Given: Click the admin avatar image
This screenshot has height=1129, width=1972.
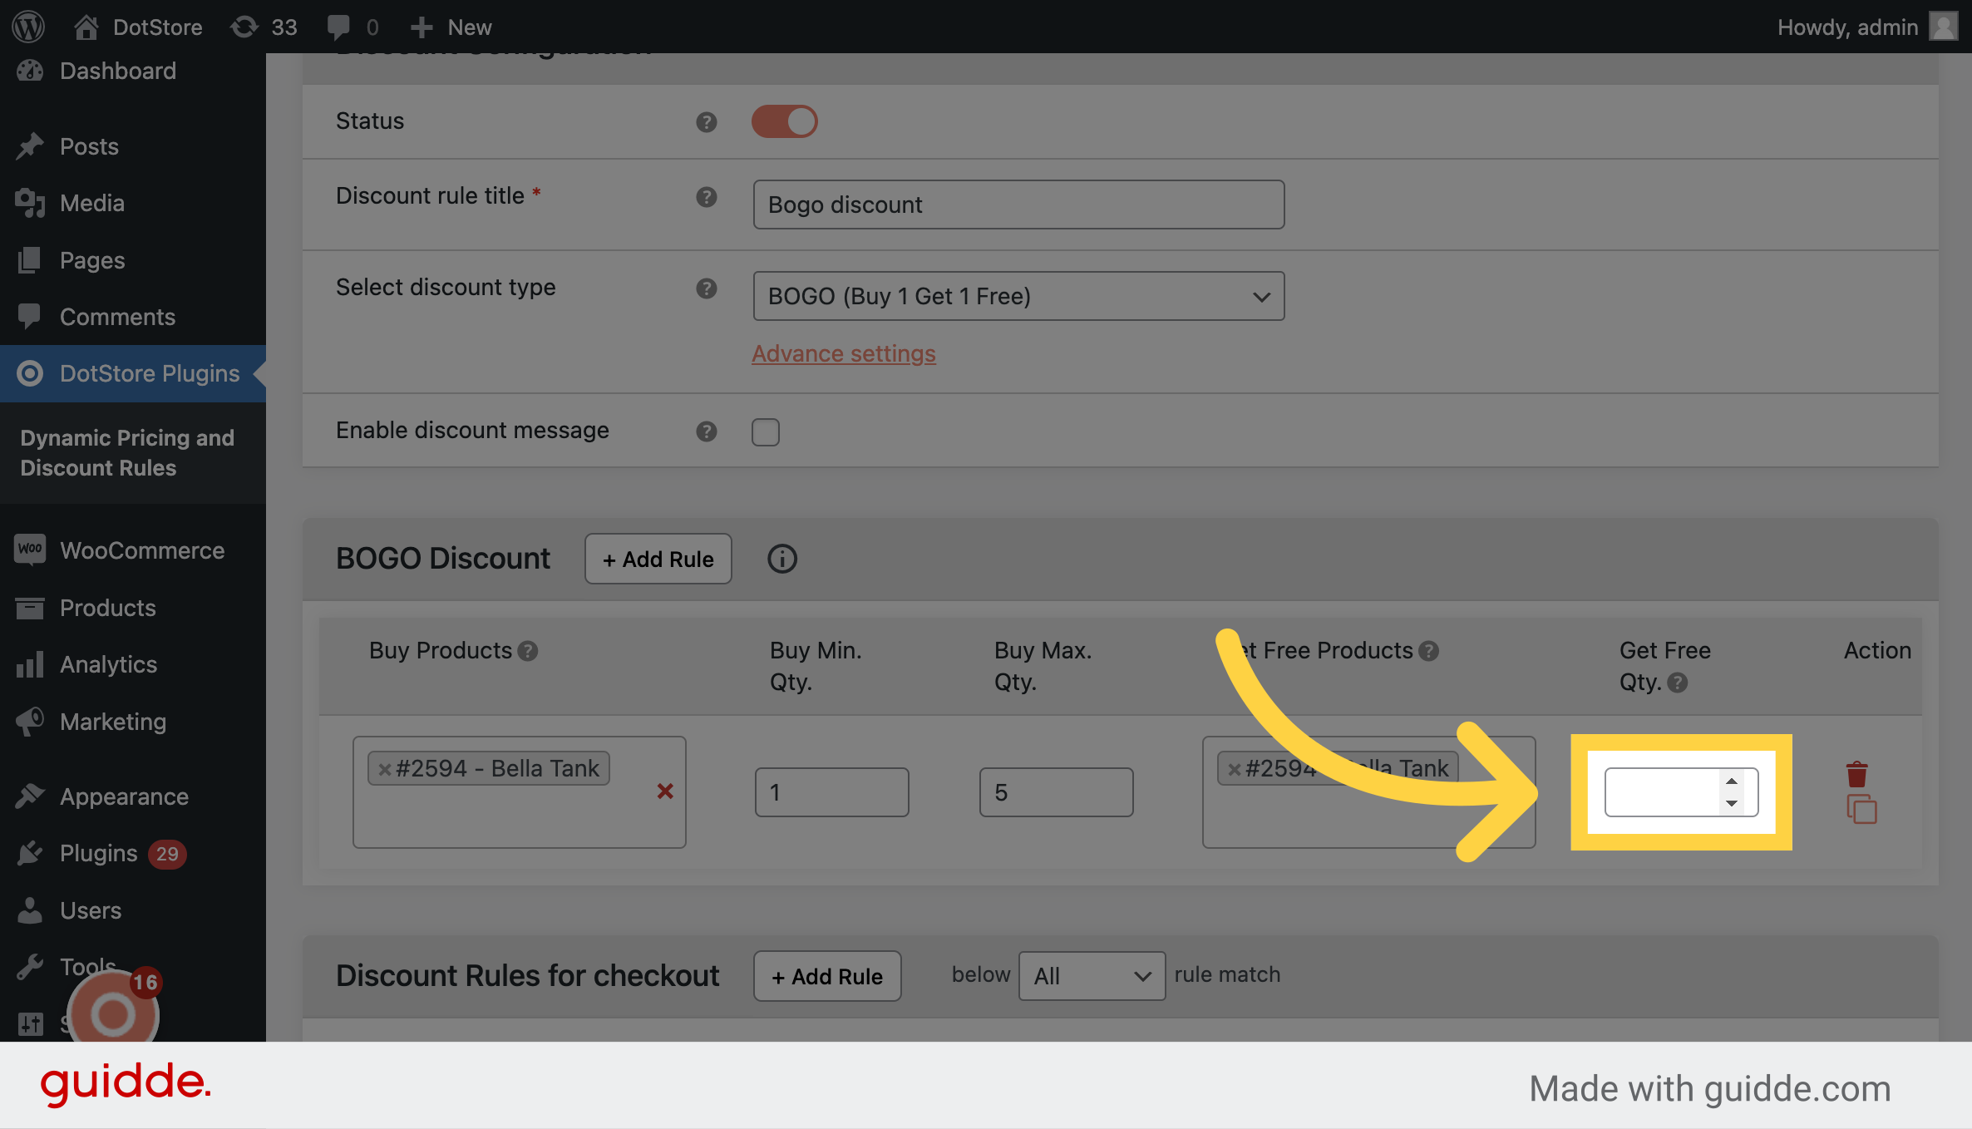Looking at the screenshot, I should (1943, 27).
